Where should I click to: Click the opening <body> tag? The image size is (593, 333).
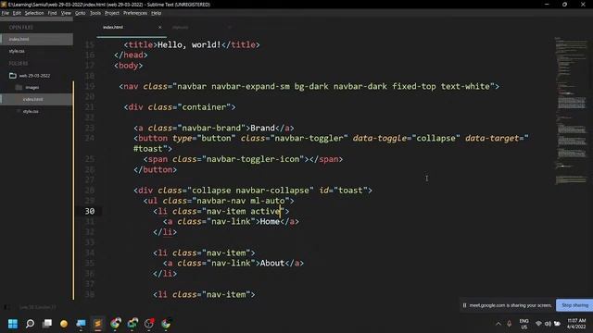(x=129, y=66)
